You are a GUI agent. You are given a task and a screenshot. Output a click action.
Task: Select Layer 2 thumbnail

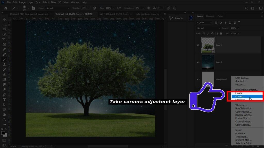[x=208, y=62]
